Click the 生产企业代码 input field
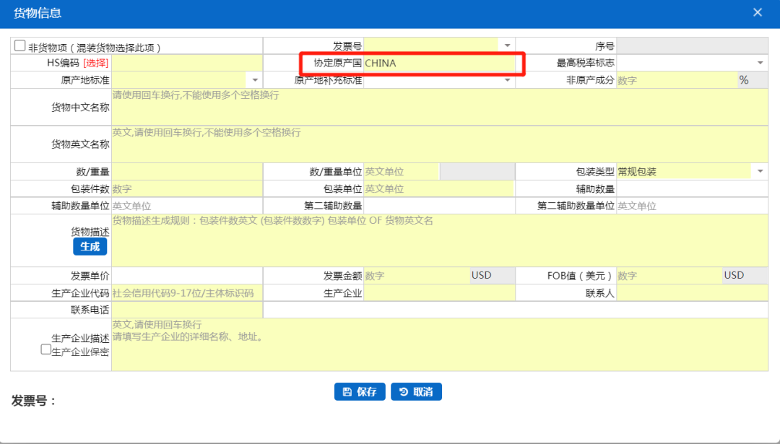Image resolution: width=780 pixels, height=444 pixels. (x=187, y=293)
